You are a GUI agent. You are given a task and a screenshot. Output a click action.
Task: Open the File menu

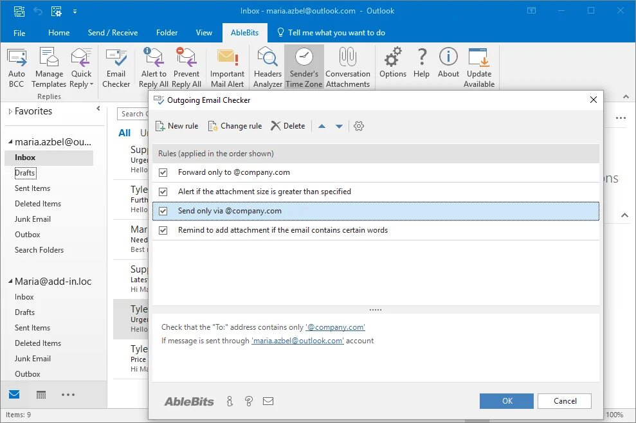[19, 33]
